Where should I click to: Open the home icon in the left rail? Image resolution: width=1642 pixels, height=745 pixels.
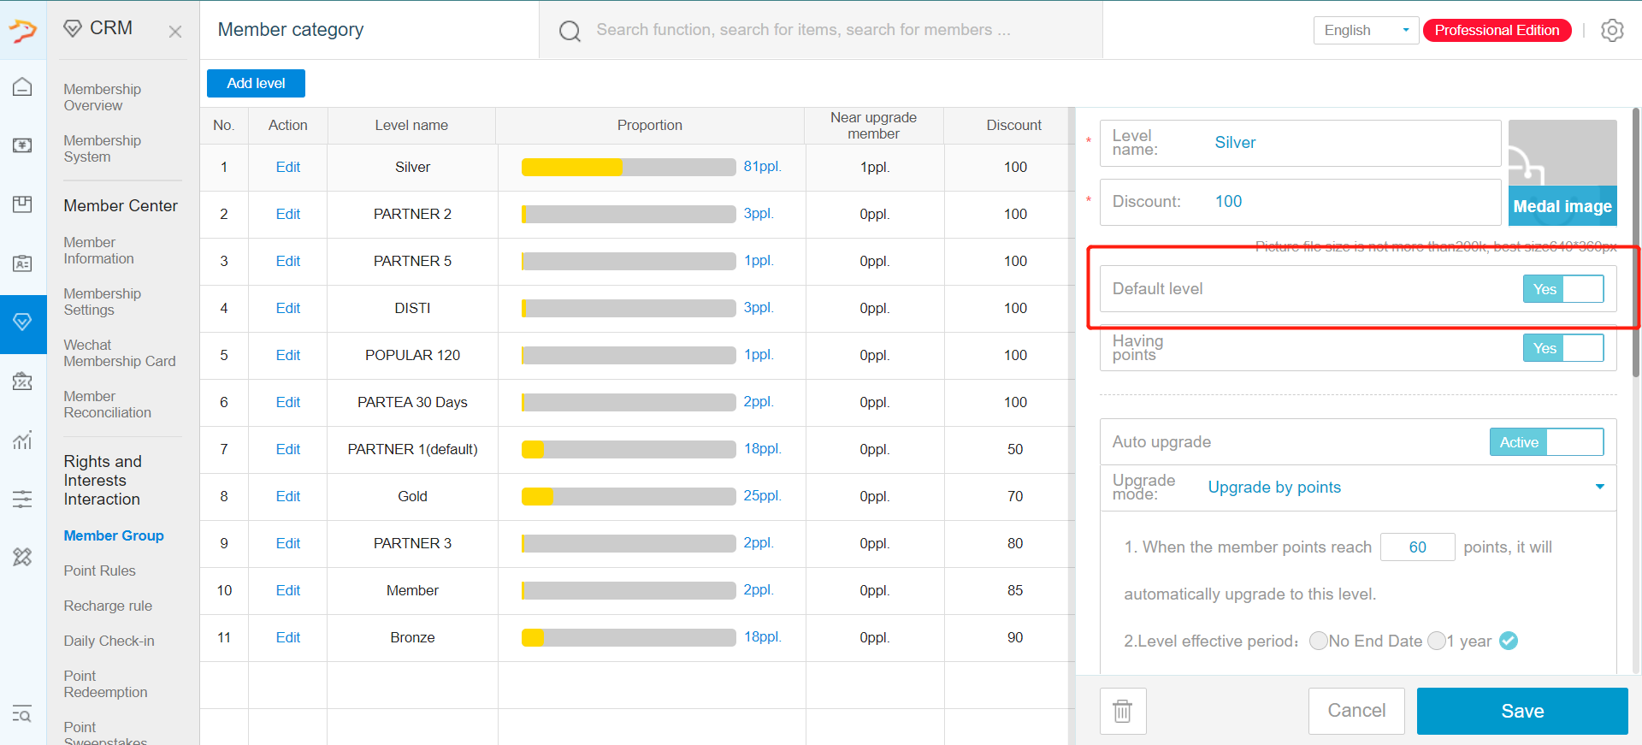[22, 86]
